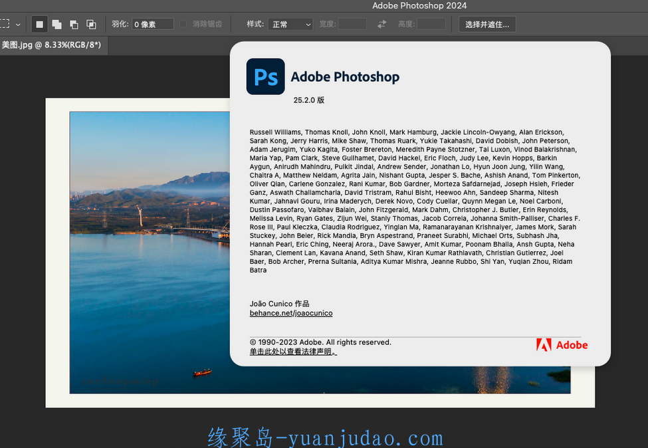The image size is (648, 448).
Task: Open the behance.net/joaocunico link
Action: 291,313
